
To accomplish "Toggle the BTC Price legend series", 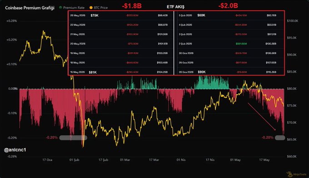I will click(x=99, y=8).
